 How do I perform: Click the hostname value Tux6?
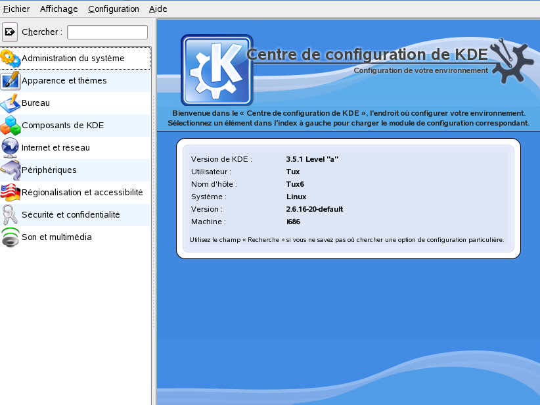tap(295, 184)
